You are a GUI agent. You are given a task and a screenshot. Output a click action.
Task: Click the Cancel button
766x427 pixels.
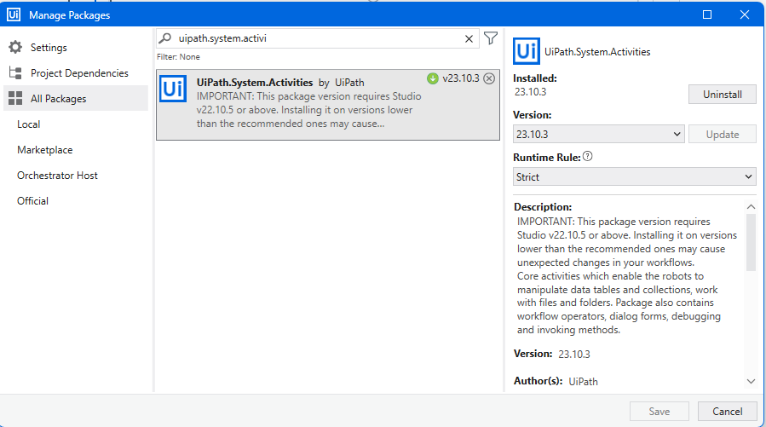coord(727,412)
